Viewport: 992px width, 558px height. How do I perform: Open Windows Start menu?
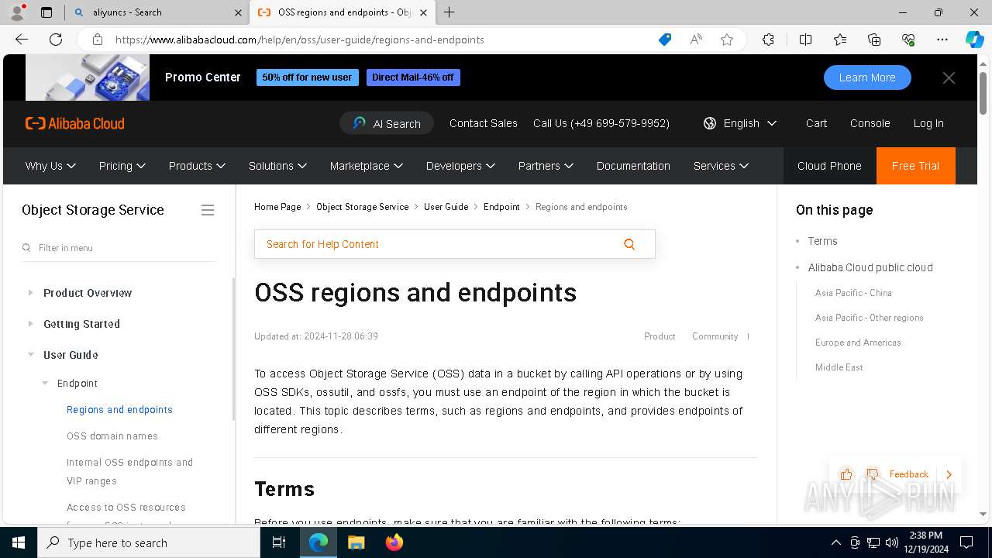click(x=19, y=542)
